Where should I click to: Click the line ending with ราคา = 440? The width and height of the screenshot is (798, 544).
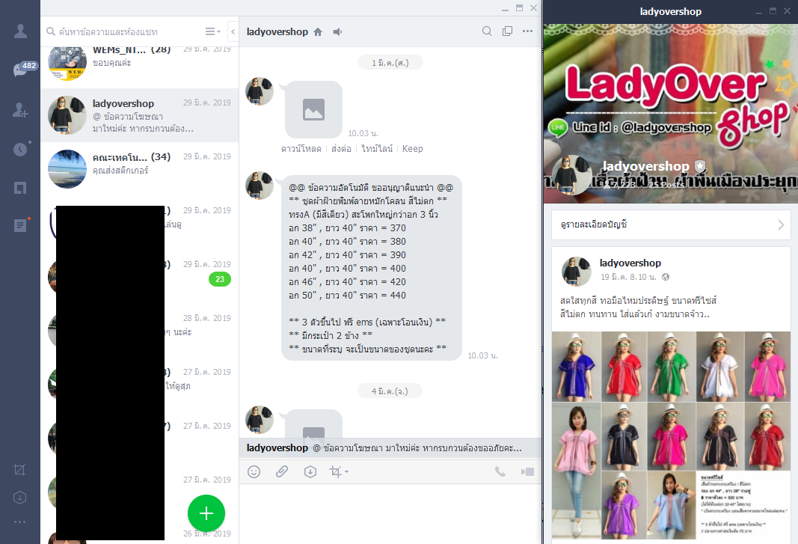click(347, 296)
